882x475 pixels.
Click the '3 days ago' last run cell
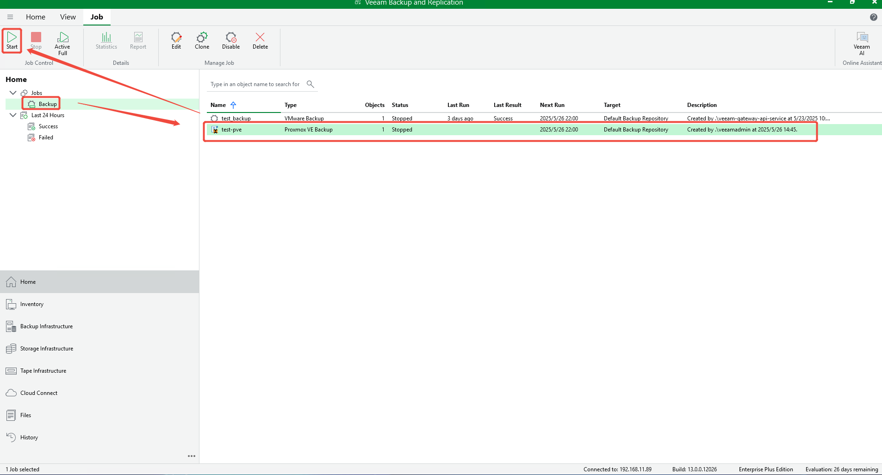click(x=460, y=119)
